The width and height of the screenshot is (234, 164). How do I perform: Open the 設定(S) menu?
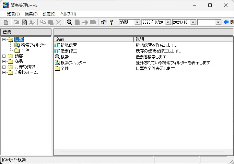click(49, 14)
